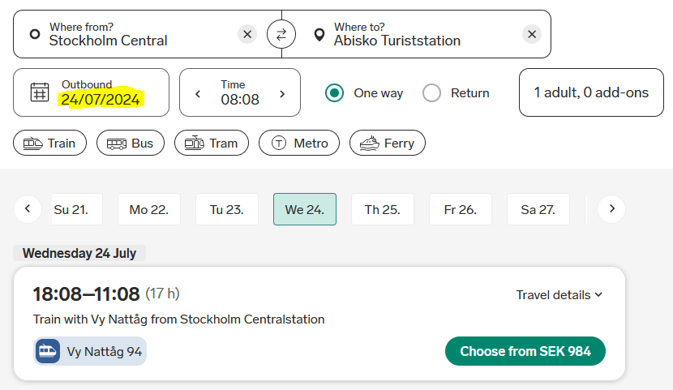This screenshot has height=390, width=673.
Task: Open the outbound date calendar icon
Action: point(40,92)
